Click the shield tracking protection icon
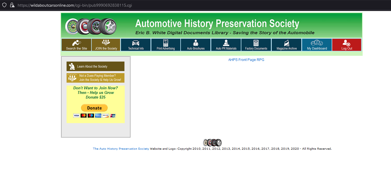This screenshot has width=391, height=176. (x=4, y=5)
